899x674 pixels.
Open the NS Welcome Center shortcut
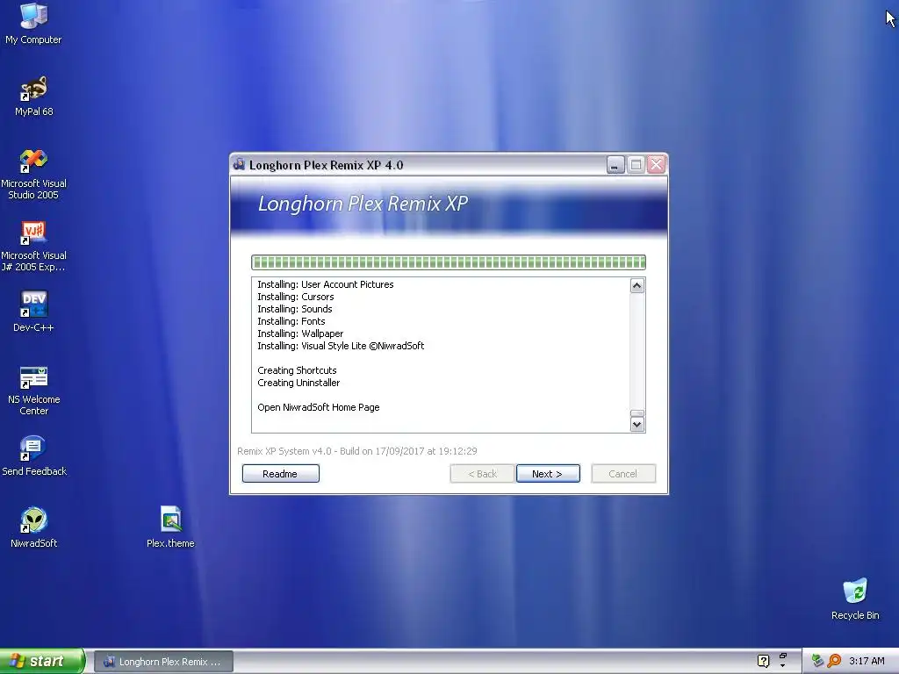coord(33,391)
